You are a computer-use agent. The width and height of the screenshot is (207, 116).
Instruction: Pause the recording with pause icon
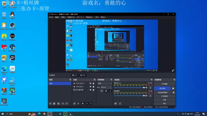pos(173,88)
